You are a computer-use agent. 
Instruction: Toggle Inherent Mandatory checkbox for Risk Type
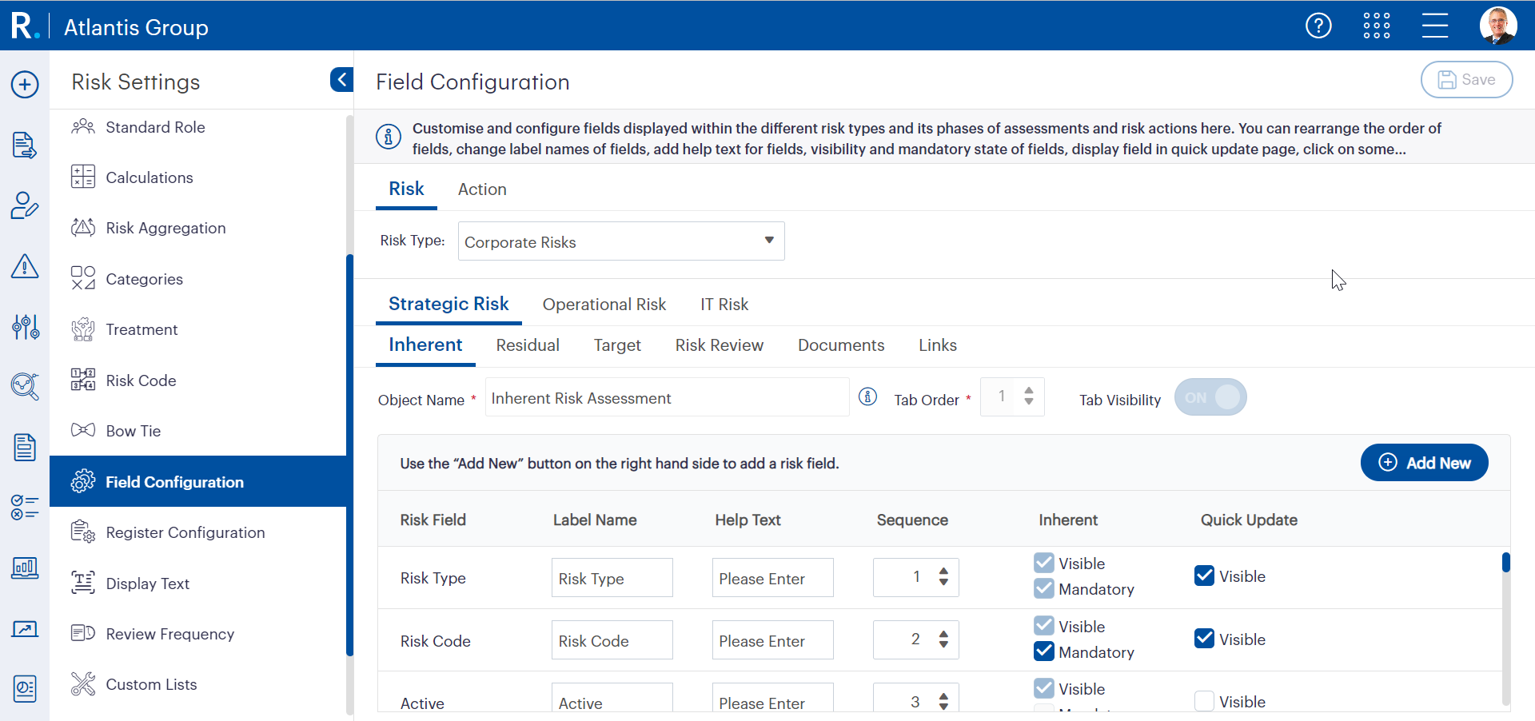pos(1044,588)
